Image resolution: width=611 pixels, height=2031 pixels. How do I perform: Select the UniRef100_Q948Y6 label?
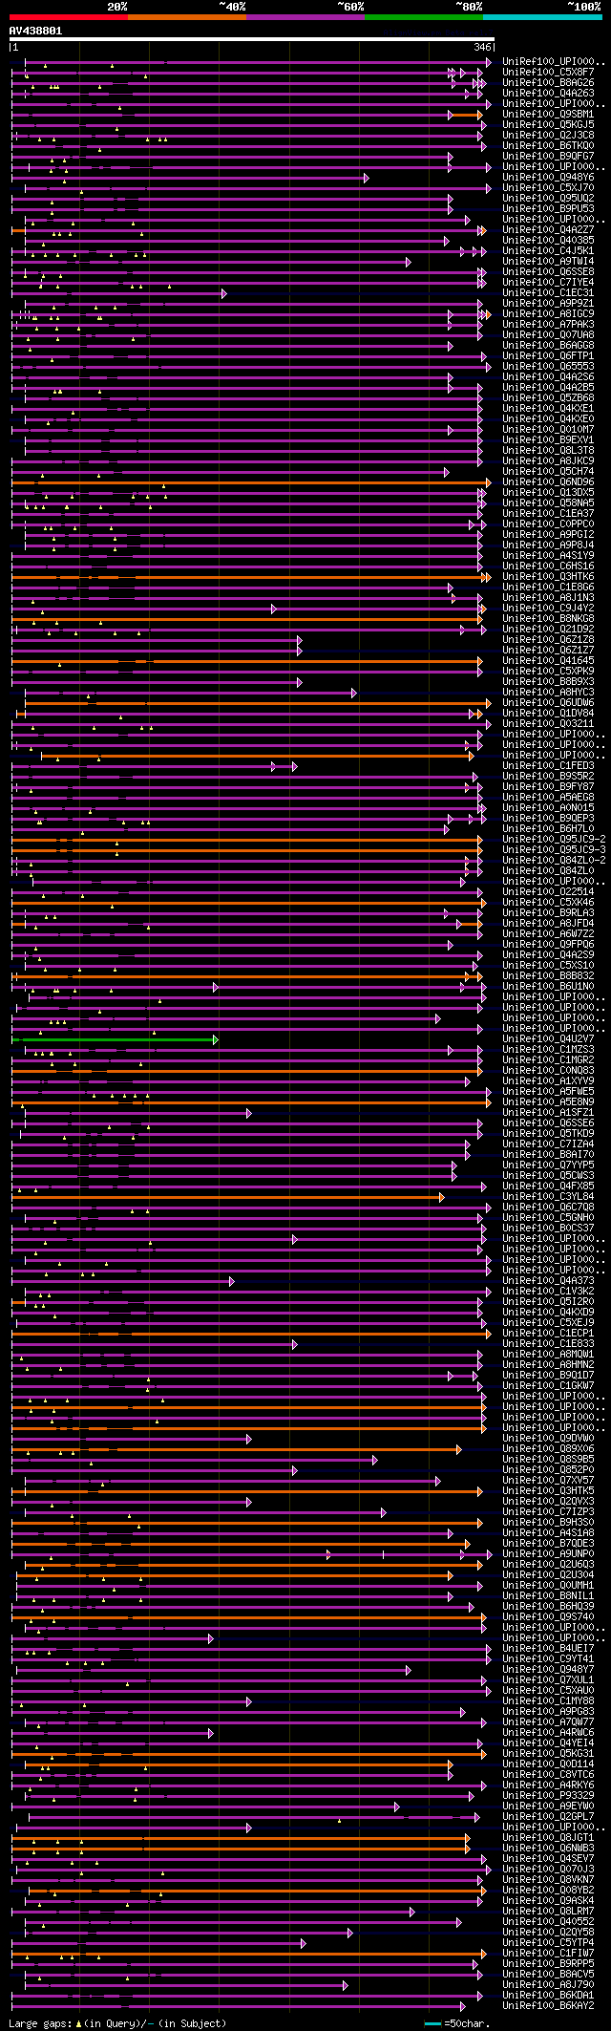548,177
